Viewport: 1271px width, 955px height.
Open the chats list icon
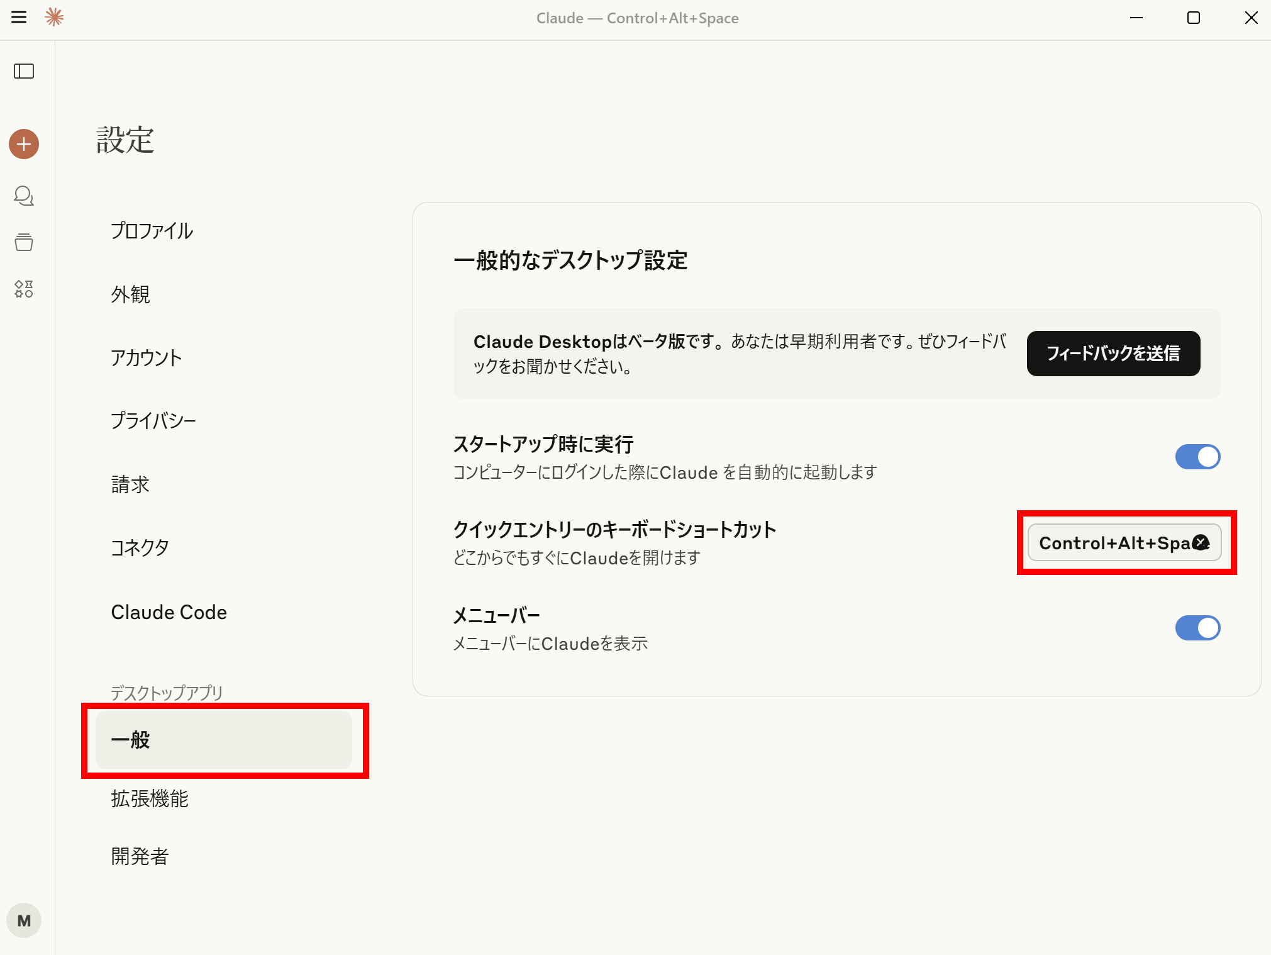(x=24, y=196)
